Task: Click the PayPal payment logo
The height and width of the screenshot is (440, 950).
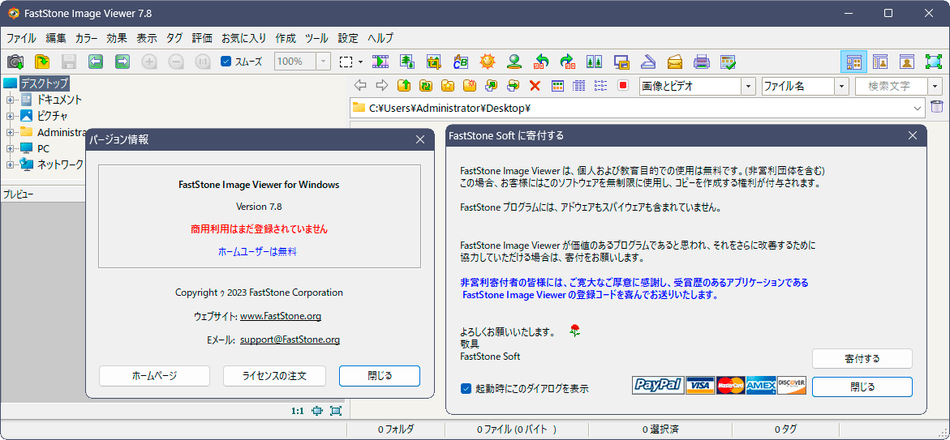Action: tap(658, 385)
